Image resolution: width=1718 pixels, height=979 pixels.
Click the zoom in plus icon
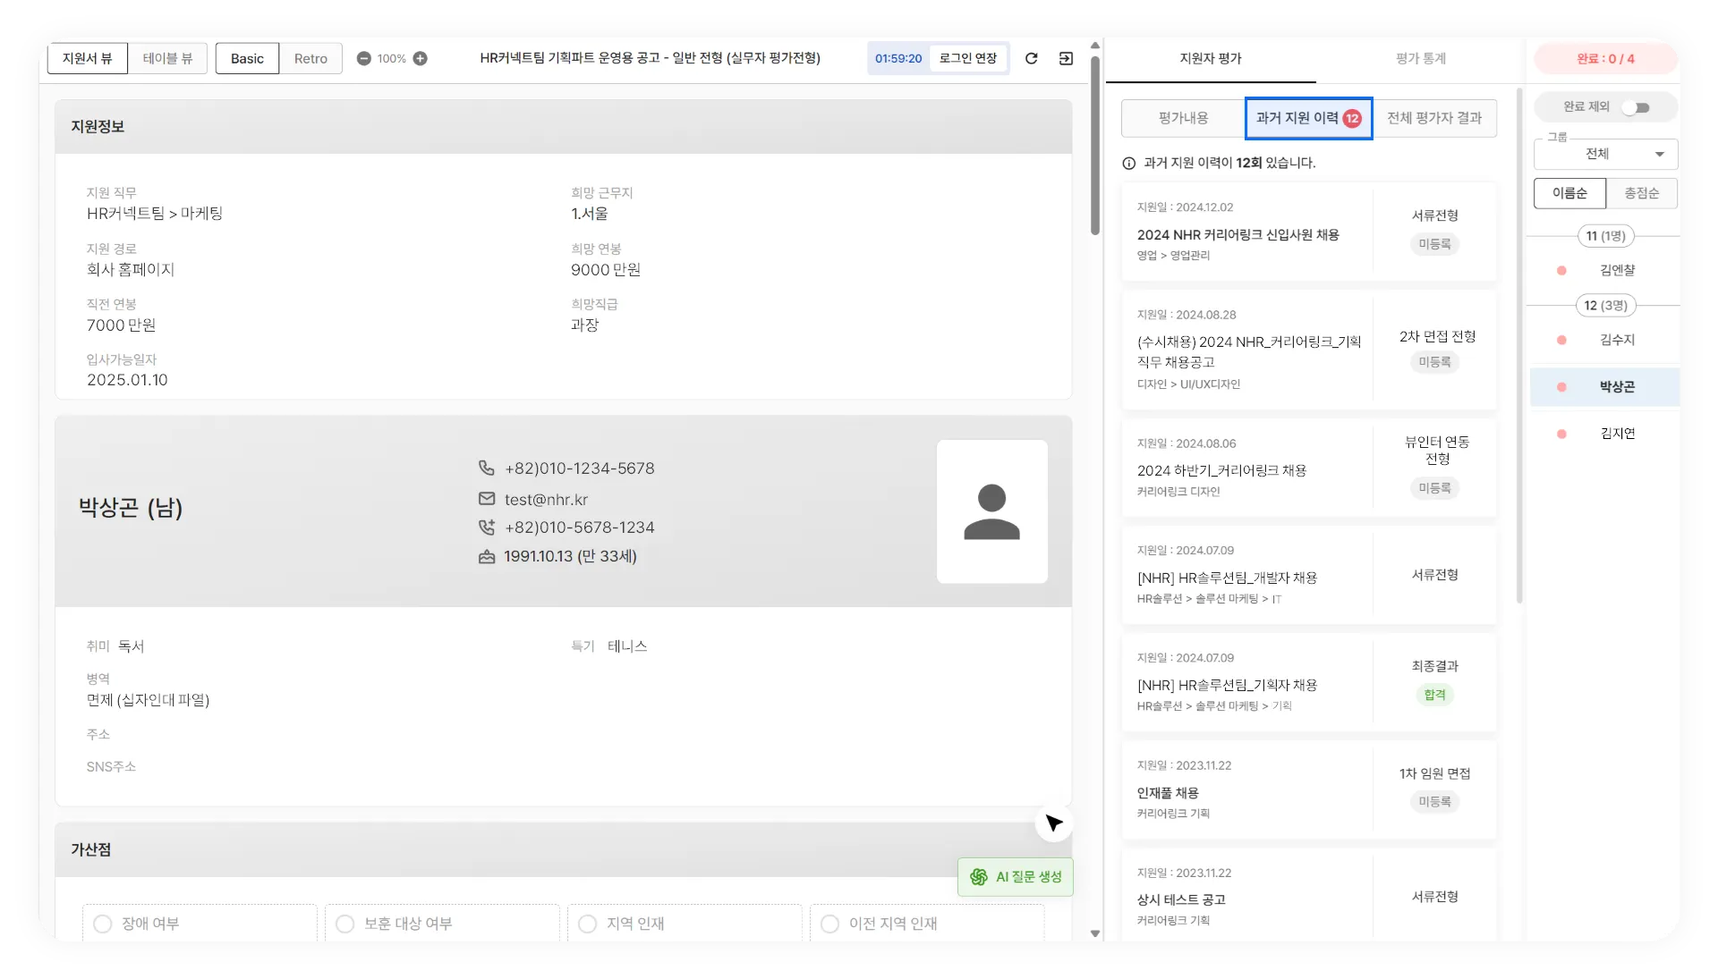[x=420, y=59]
